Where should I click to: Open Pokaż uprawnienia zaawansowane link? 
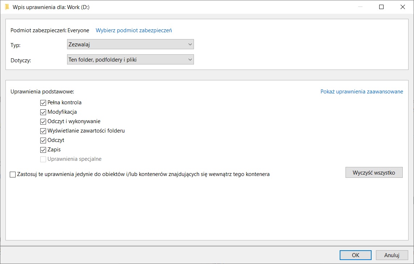coord(361,92)
